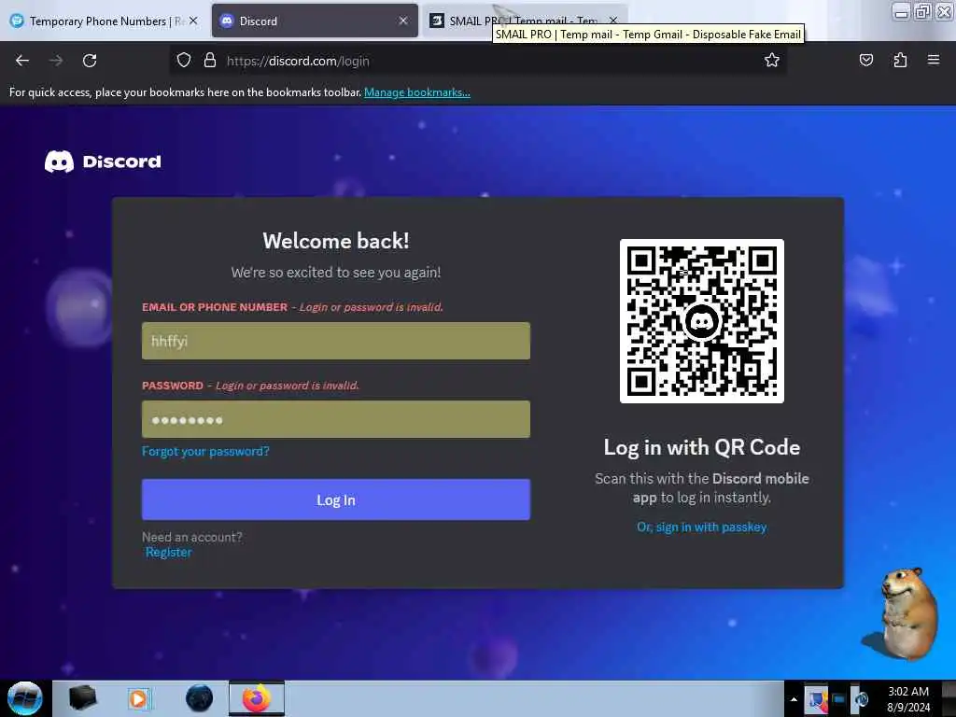This screenshot has width=956, height=717.
Task: Click the padlock site security icon
Action: 210,61
